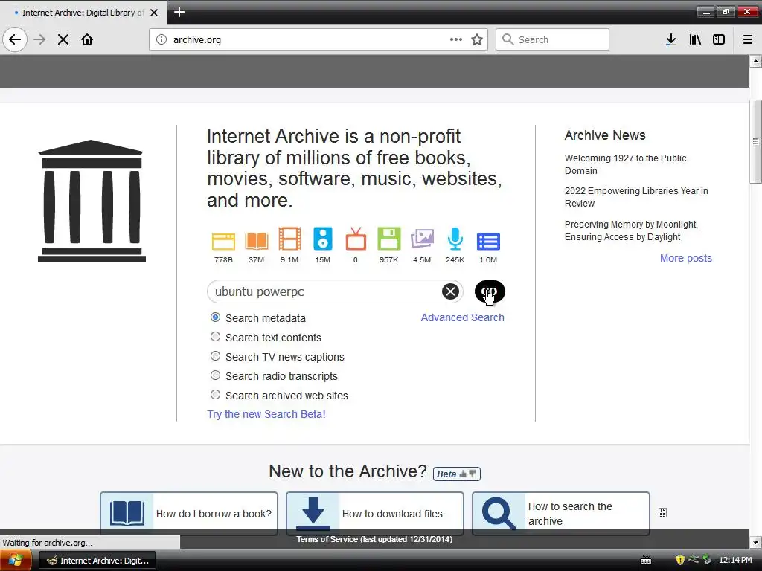The image size is (762, 571).
Task: Open the on-screen keyboard tray icon
Action: click(x=646, y=561)
